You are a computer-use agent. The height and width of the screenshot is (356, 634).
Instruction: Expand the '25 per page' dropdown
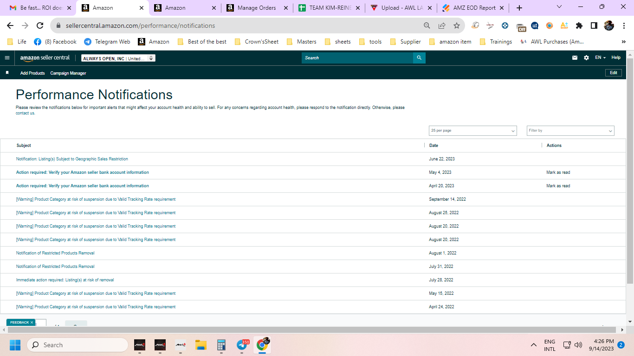click(x=473, y=131)
